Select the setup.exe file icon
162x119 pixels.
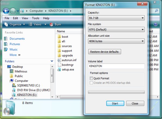(59, 69)
